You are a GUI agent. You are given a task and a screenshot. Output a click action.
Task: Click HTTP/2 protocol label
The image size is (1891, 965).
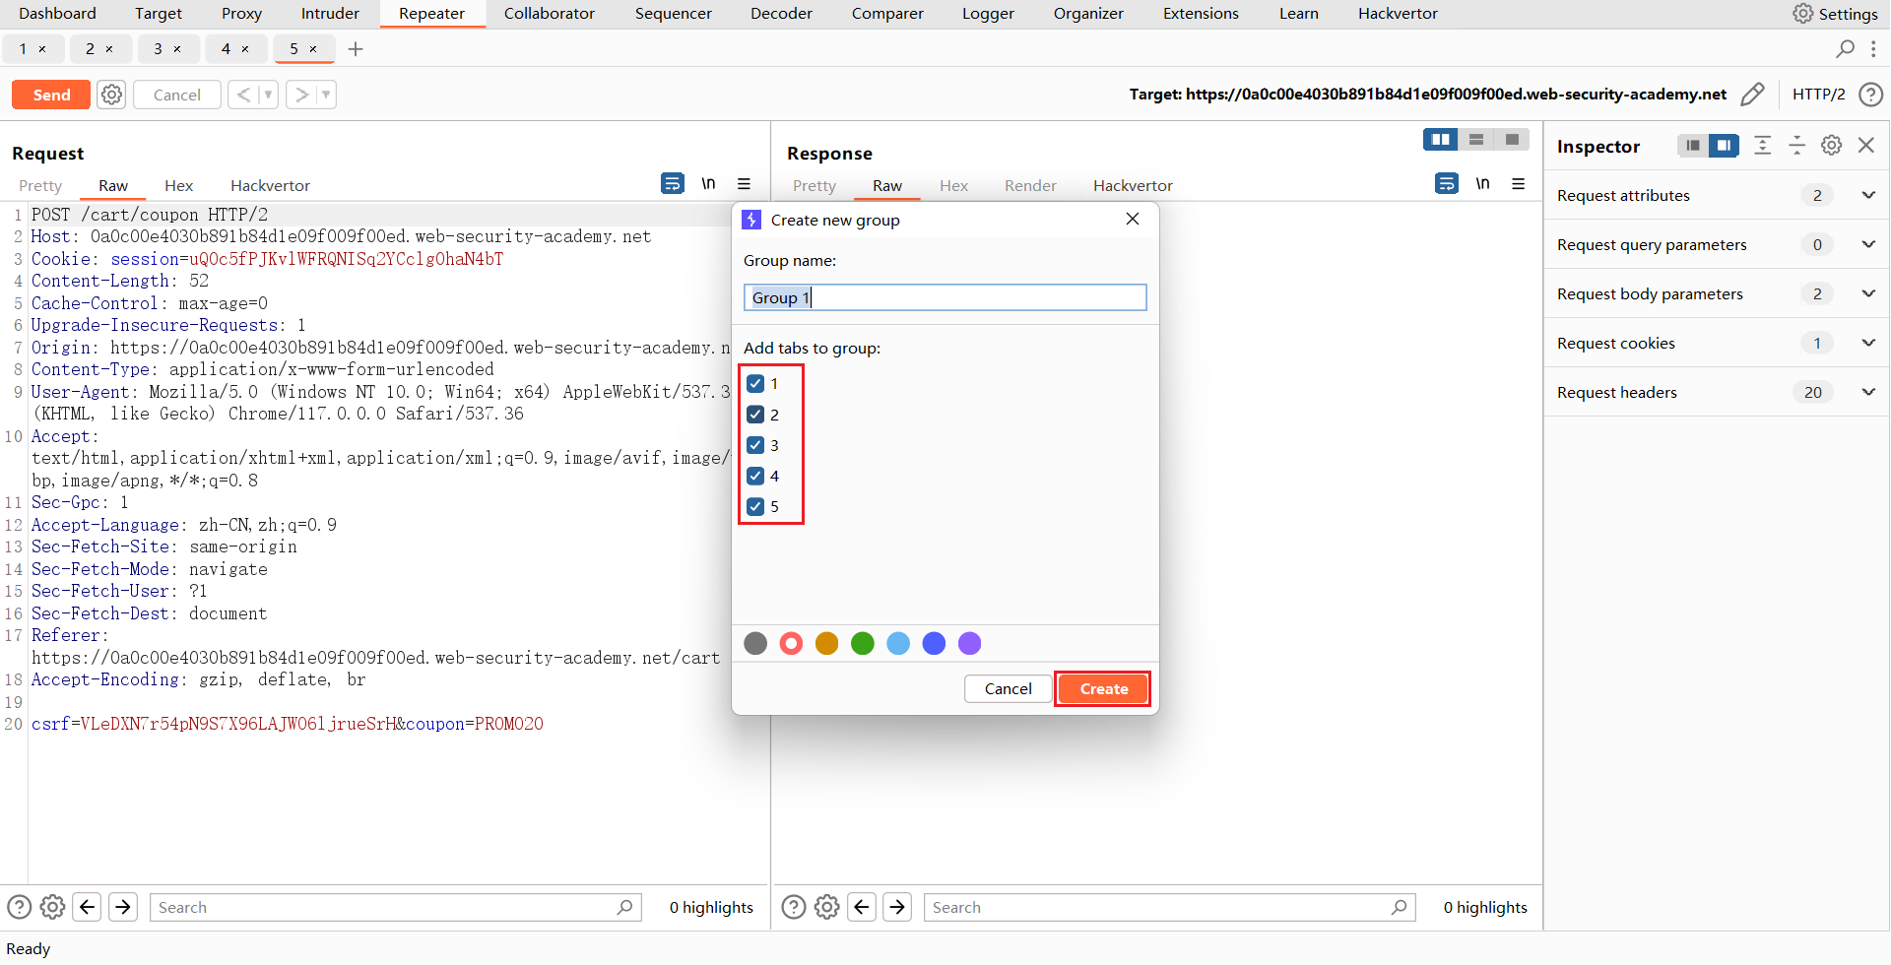tap(1818, 95)
